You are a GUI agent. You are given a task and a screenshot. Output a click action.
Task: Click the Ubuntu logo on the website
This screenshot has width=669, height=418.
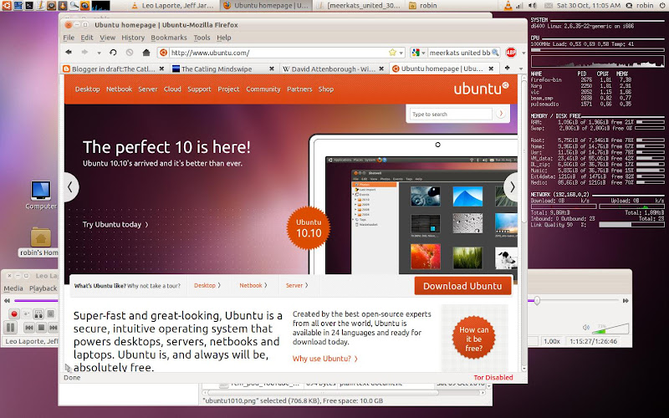(x=482, y=89)
